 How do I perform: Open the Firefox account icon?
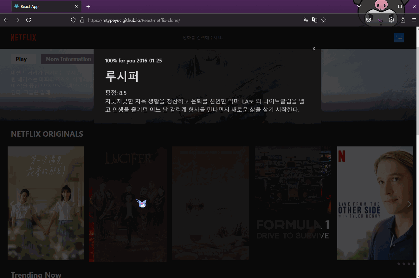click(391, 20)
